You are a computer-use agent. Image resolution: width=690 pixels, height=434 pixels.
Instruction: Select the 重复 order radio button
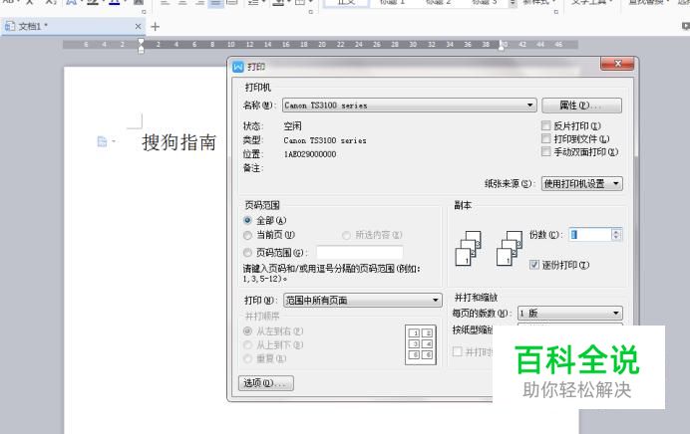[x=247, y=358]
